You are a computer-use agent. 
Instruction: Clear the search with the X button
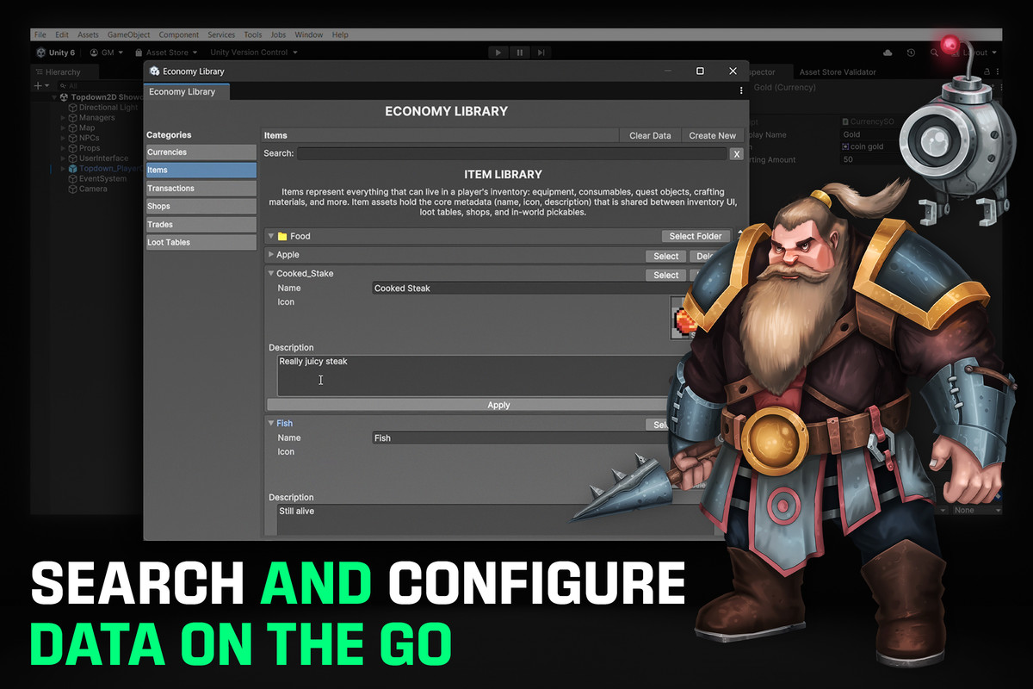736,154
